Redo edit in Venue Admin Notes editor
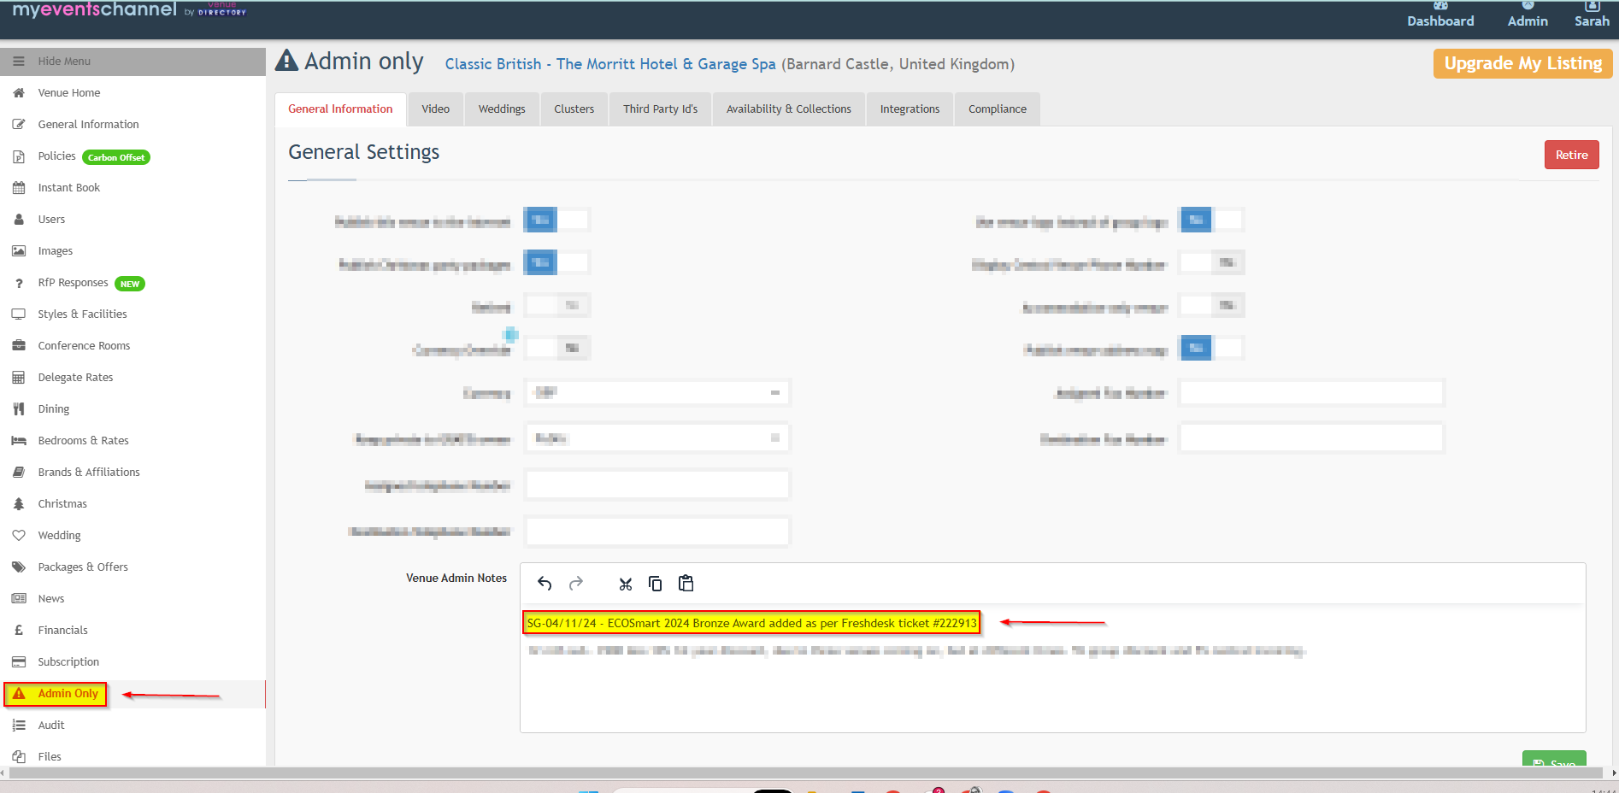The image size is (1619, 793). pos(576,584)
